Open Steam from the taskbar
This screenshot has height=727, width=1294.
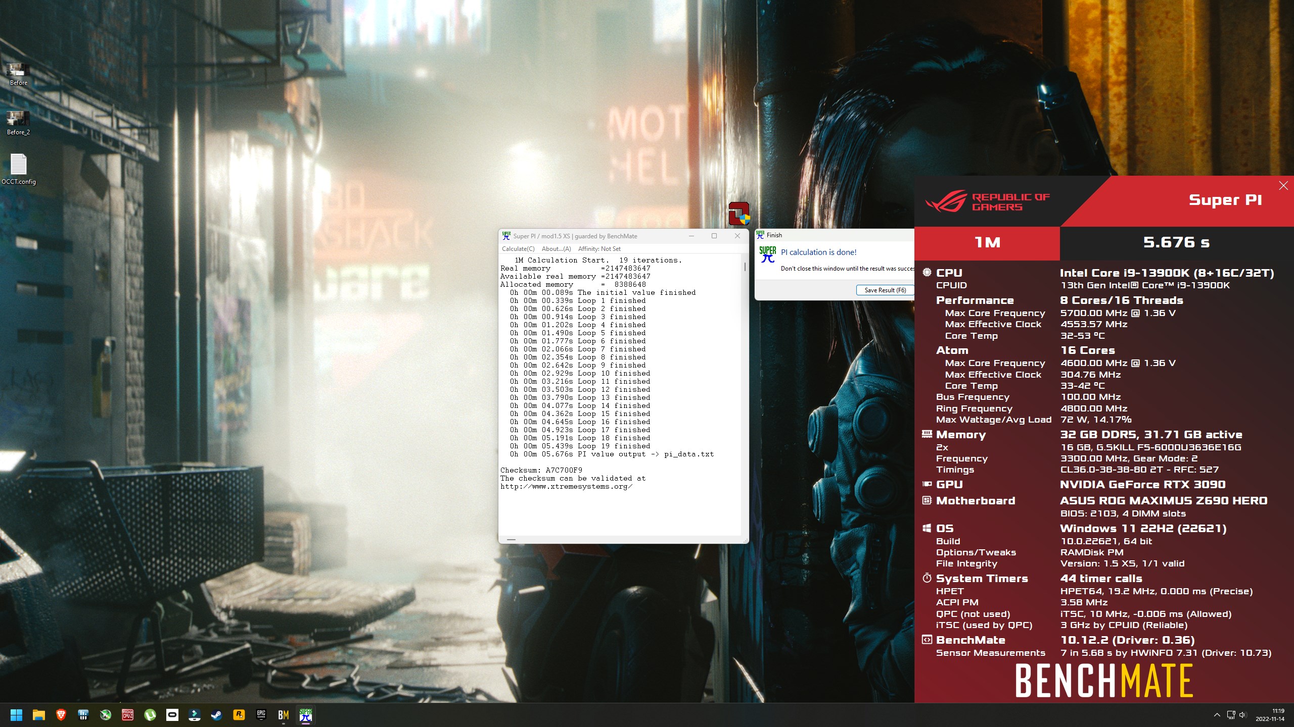[x=217, y=715]
